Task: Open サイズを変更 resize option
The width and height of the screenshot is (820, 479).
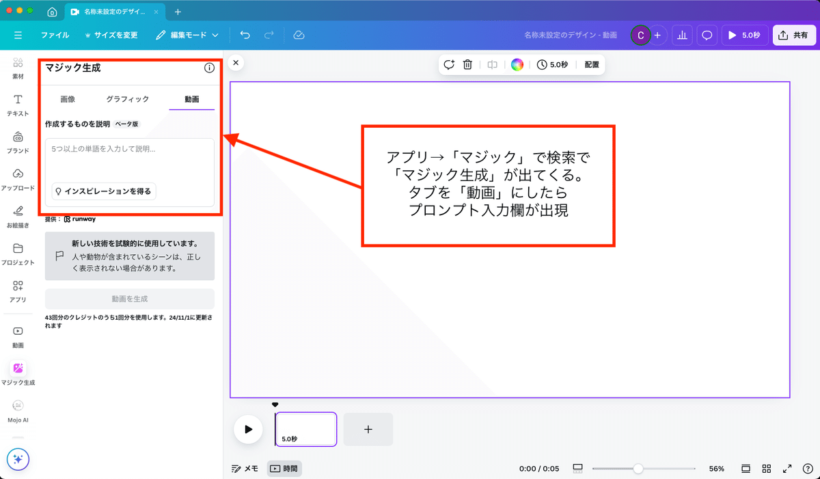Action: point(111,35)
